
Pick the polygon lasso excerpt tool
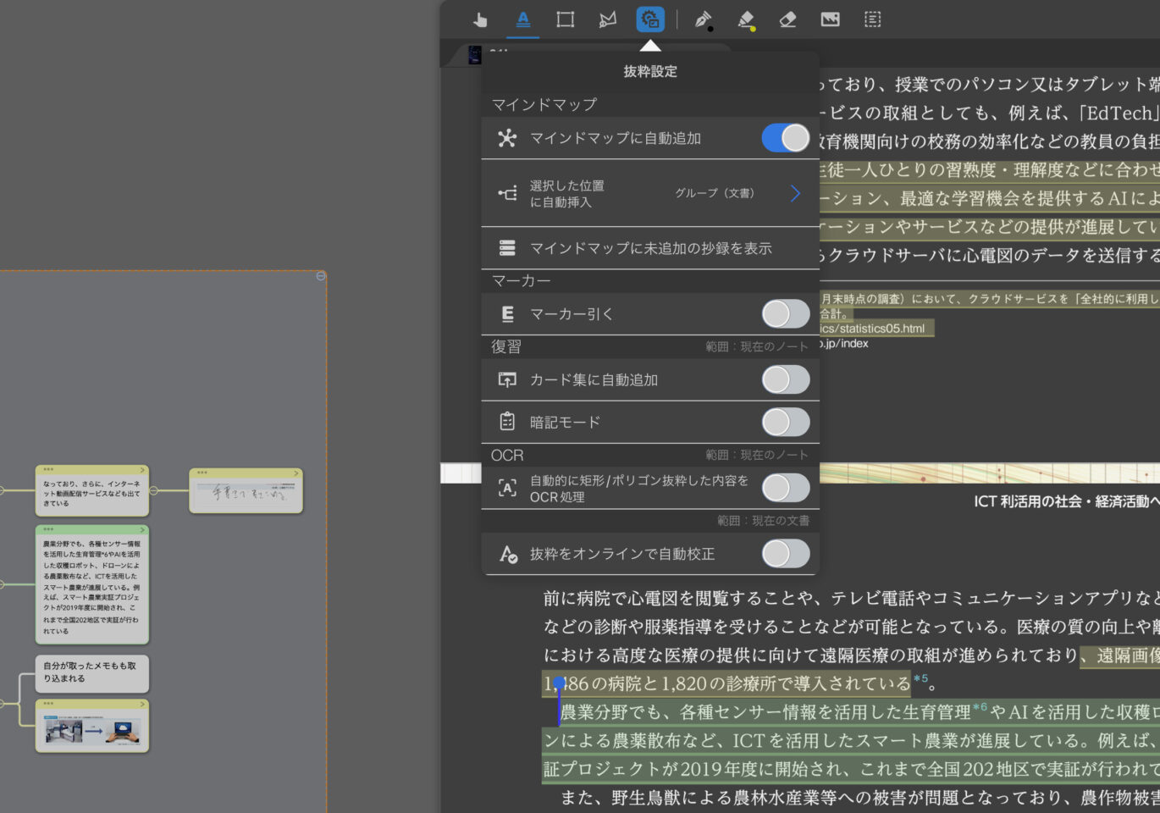608,19
